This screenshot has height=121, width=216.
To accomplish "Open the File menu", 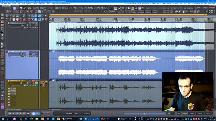I will (2, 4).
